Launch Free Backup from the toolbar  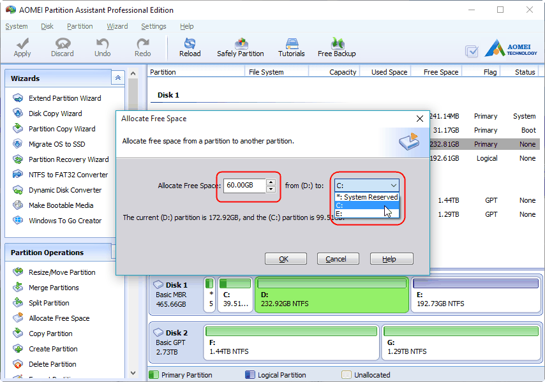click(x=336, y=47)
